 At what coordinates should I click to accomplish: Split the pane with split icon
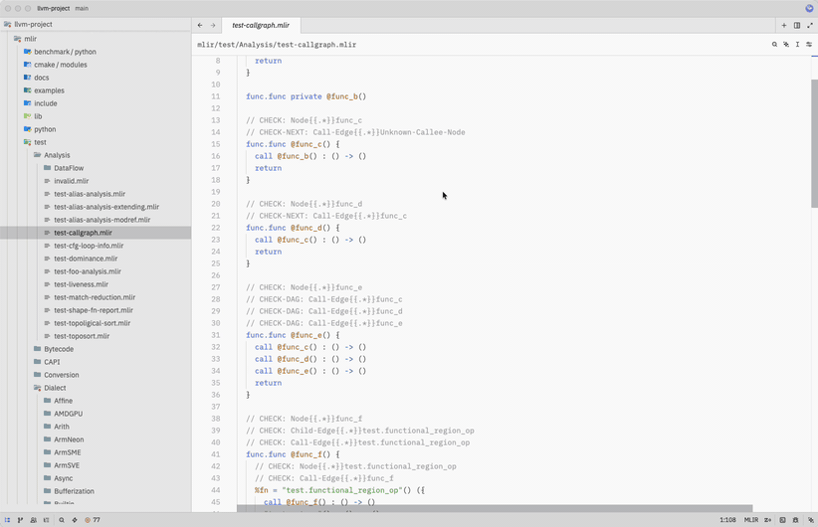[x=797, y=25]
